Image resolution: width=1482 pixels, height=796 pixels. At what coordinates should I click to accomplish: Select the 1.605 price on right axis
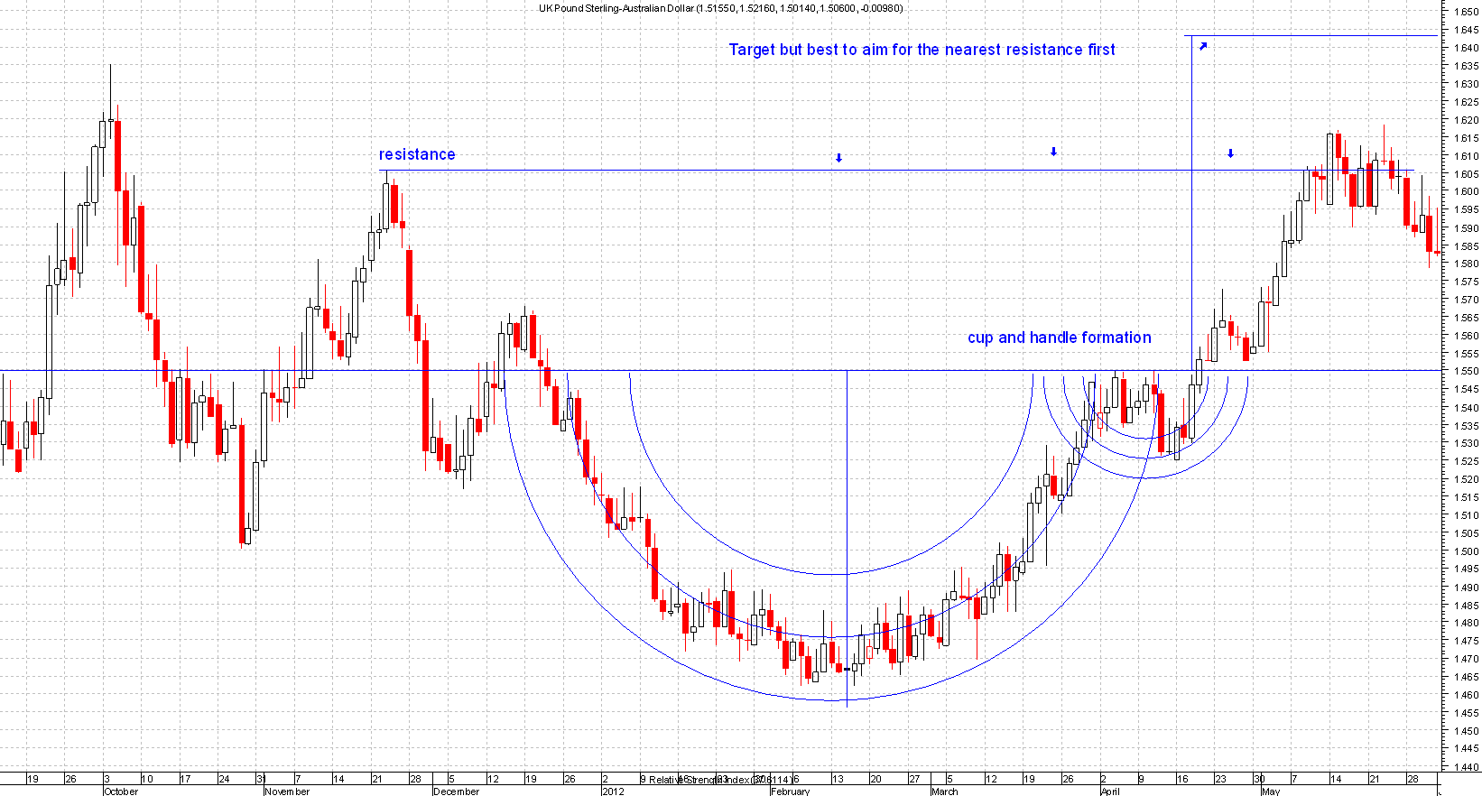coord(1466,174)
